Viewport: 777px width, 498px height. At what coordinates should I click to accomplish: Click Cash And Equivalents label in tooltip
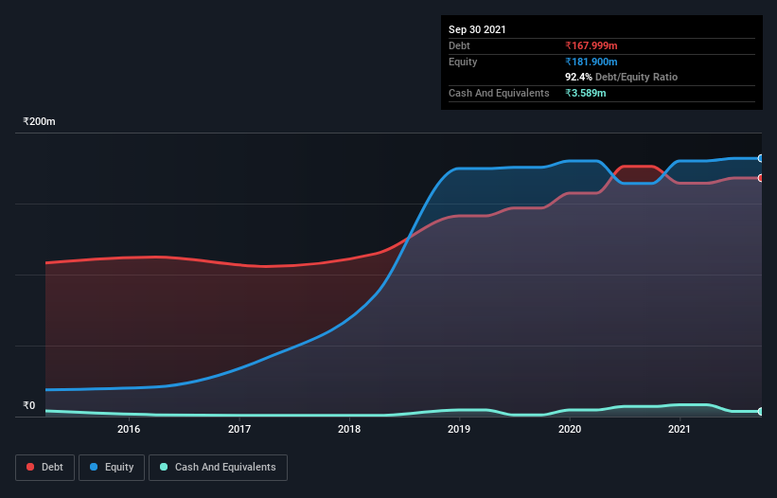499,93
